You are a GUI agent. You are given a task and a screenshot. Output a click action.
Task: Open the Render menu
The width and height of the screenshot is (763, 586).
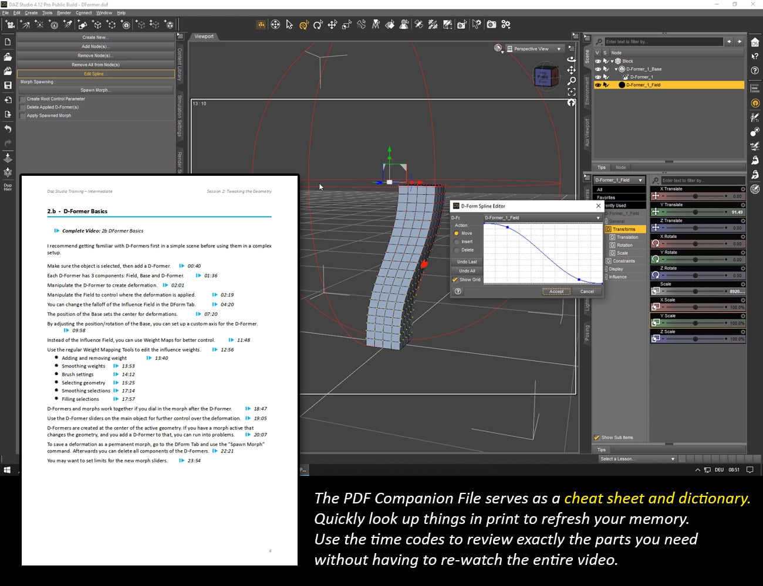(64, 12)
